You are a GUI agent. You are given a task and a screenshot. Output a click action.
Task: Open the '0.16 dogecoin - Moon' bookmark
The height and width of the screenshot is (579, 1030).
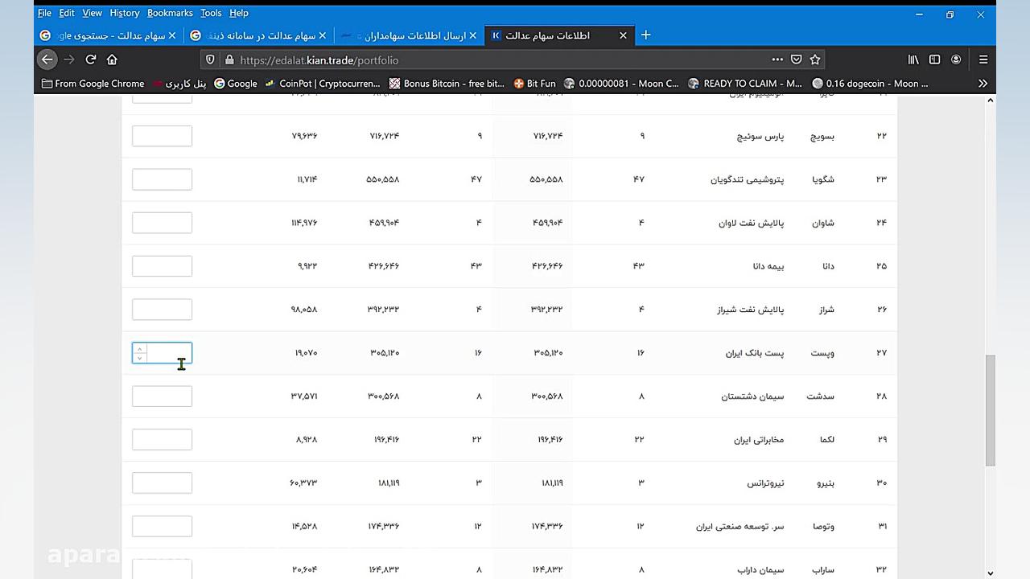click(x=870, y=84)
